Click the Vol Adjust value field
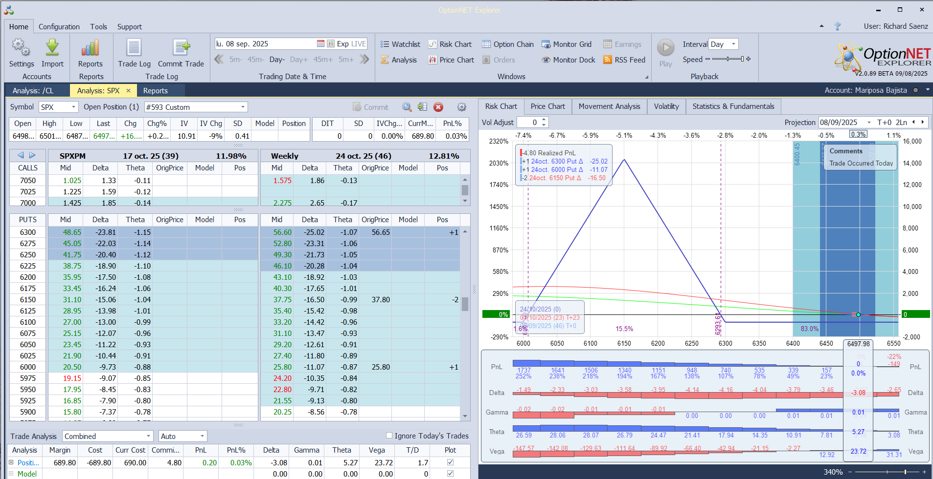This screenshot has width=933, height=479. point(528,123)
